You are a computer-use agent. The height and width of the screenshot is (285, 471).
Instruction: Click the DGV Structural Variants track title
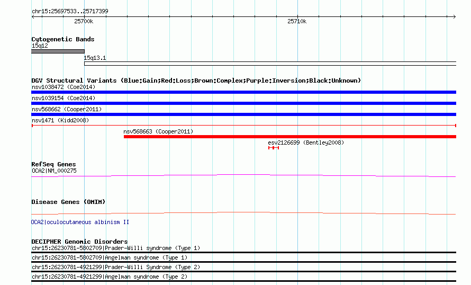point(196,81)
